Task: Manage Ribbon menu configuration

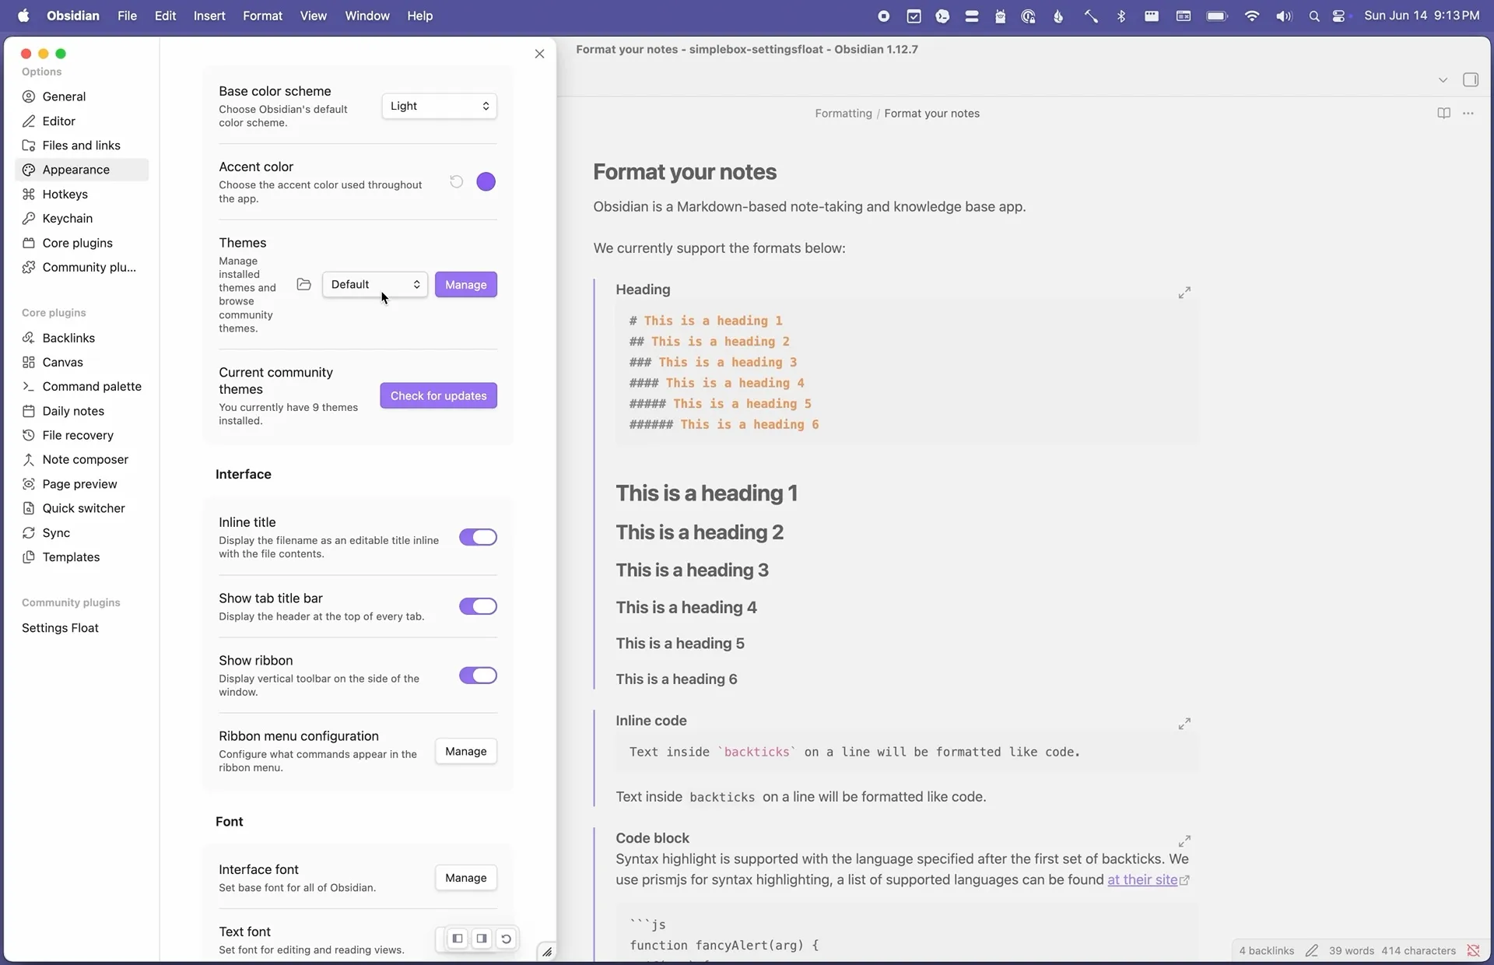Action: 466,752
